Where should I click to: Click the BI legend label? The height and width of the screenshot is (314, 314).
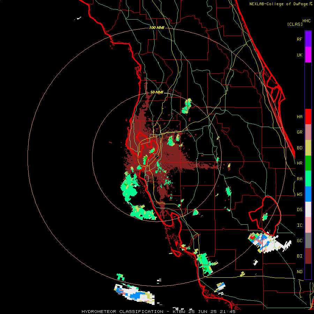(299, 256)
